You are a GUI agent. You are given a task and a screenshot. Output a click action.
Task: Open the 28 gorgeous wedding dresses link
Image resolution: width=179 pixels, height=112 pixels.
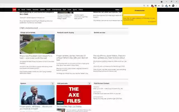tap(110, 62)
